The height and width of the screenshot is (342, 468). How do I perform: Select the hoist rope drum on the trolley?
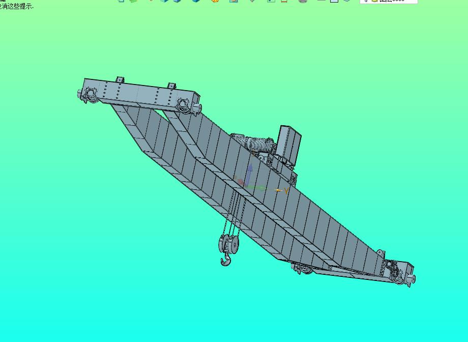[x=253, y=143]
